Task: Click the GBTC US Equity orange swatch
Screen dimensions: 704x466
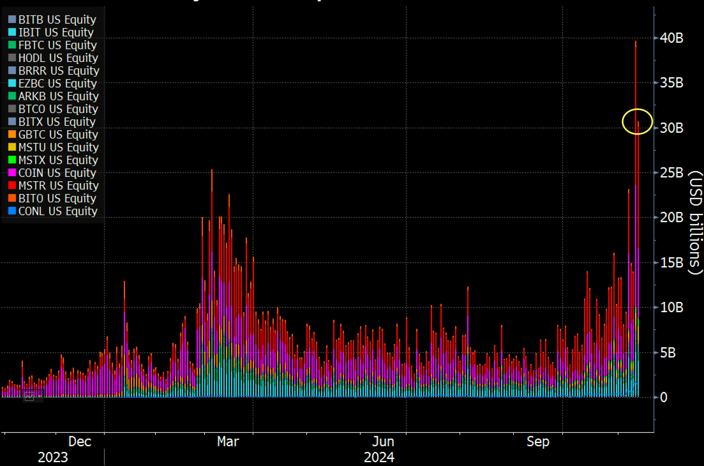Action: pos(12,134)
